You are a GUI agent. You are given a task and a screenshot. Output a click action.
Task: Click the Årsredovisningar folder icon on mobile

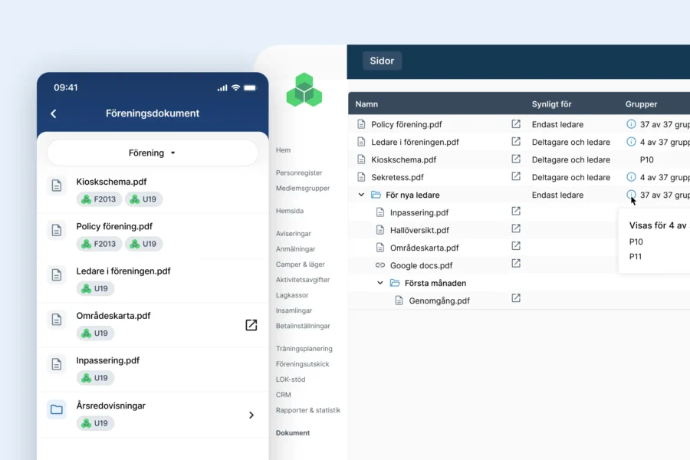57,409
